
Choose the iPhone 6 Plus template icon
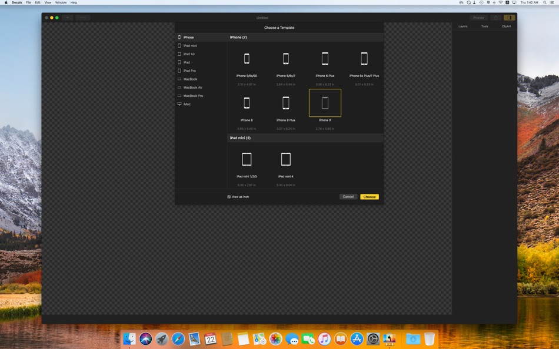pyautogui.click(x=325, y=59)
